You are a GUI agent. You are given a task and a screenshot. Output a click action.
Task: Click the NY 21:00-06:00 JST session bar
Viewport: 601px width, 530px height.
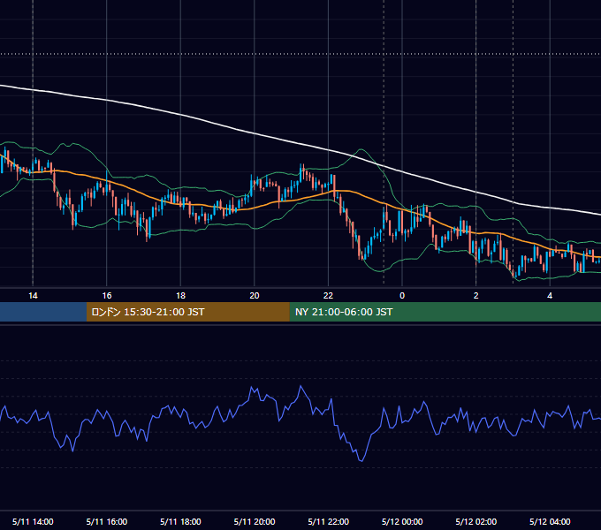pos(445,312)
